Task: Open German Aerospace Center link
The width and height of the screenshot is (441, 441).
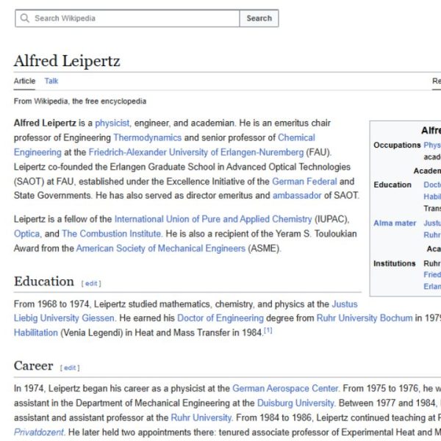Action: click(x=285, y=389)
